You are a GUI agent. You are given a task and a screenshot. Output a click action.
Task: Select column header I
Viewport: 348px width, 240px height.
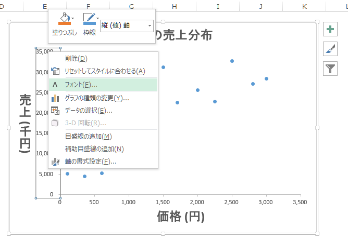pyautogui.click(x=218, y=6)
